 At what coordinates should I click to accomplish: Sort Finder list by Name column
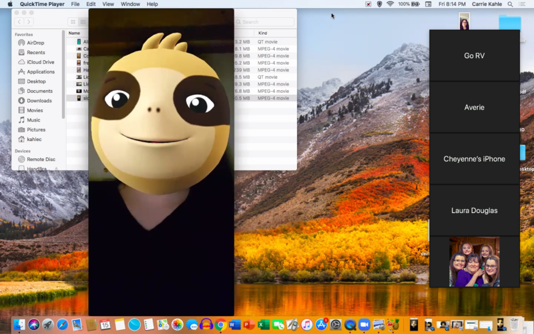[x=74, y=33]
